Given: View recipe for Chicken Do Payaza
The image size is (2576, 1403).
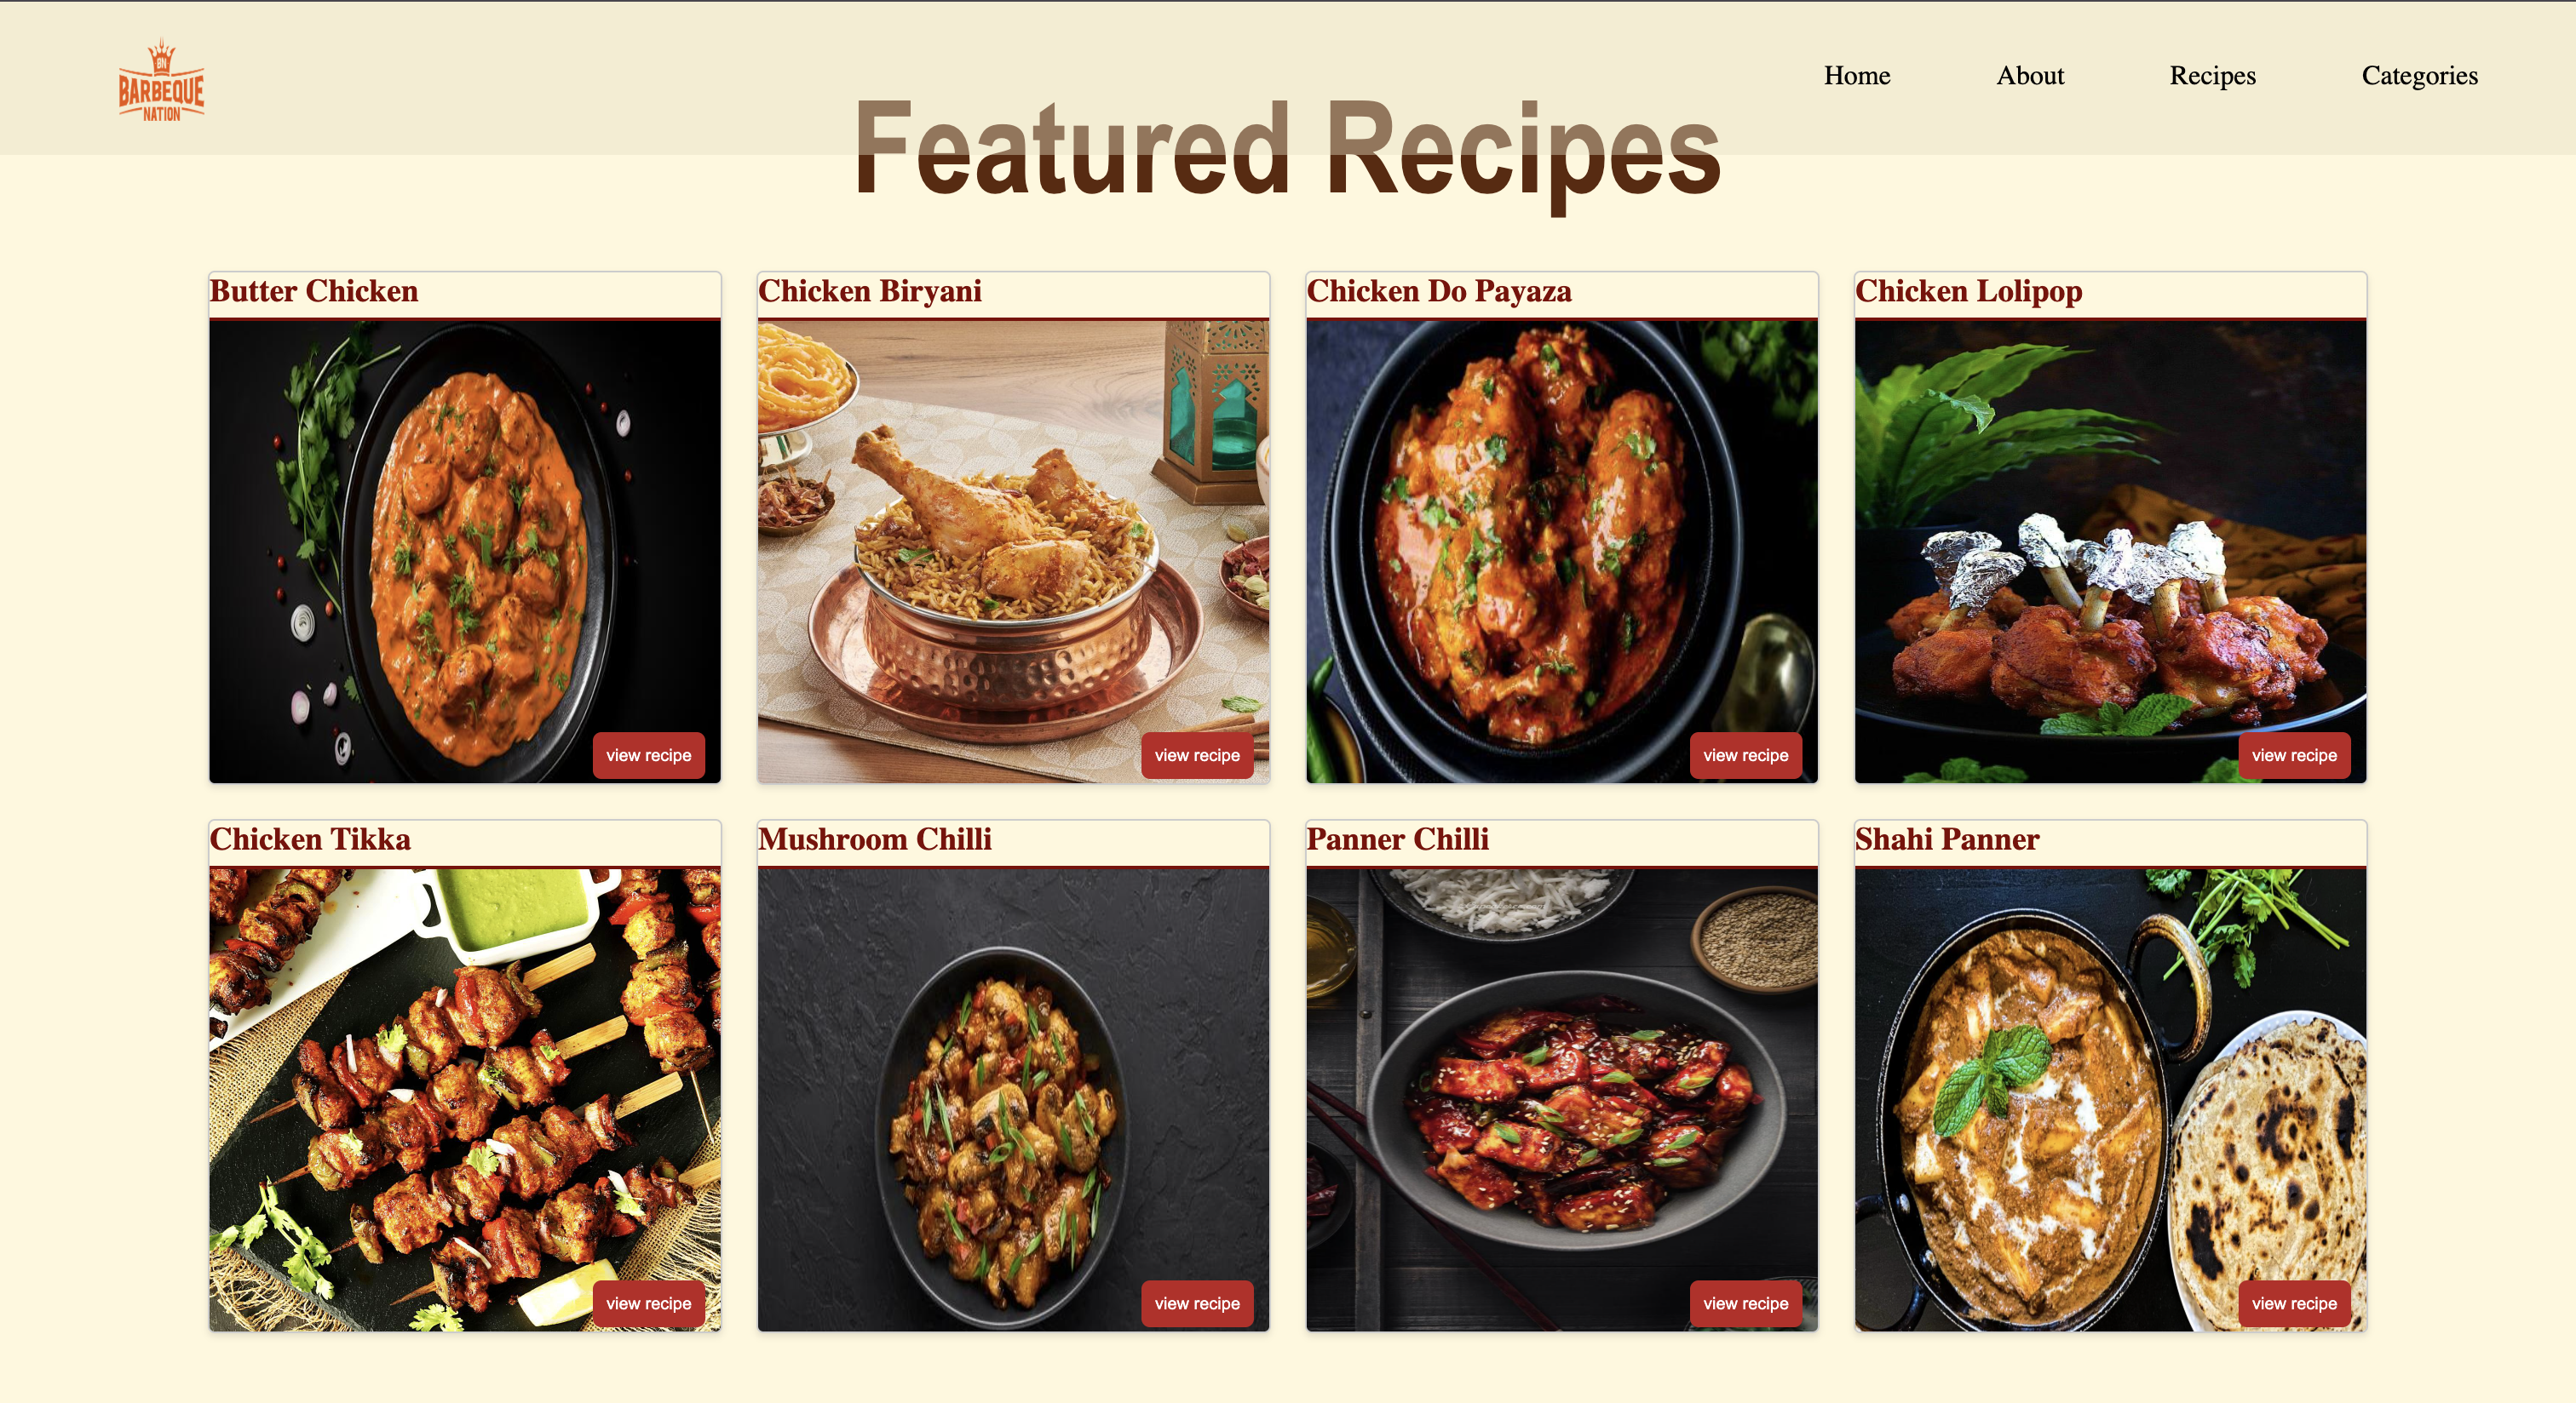Looking at the screenshot, I should click(1745, 755).
